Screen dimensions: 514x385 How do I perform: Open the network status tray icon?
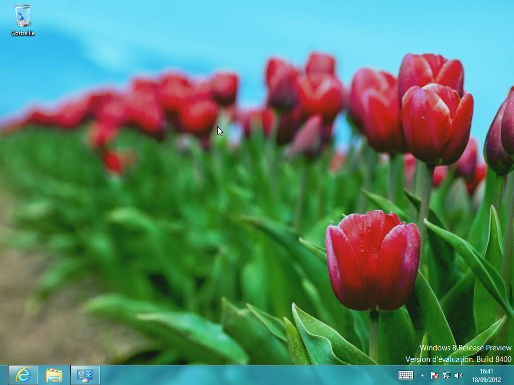tap(446, 375)
